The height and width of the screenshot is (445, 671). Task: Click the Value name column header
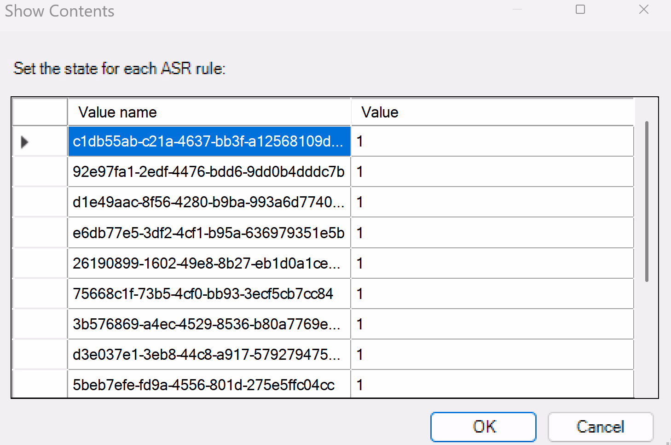click(209, 112)
